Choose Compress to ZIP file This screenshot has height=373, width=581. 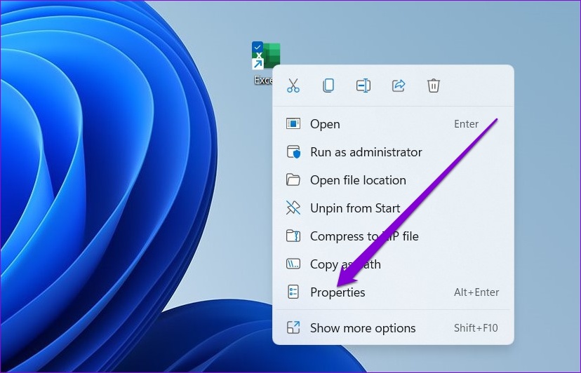(x=393, y=236)
